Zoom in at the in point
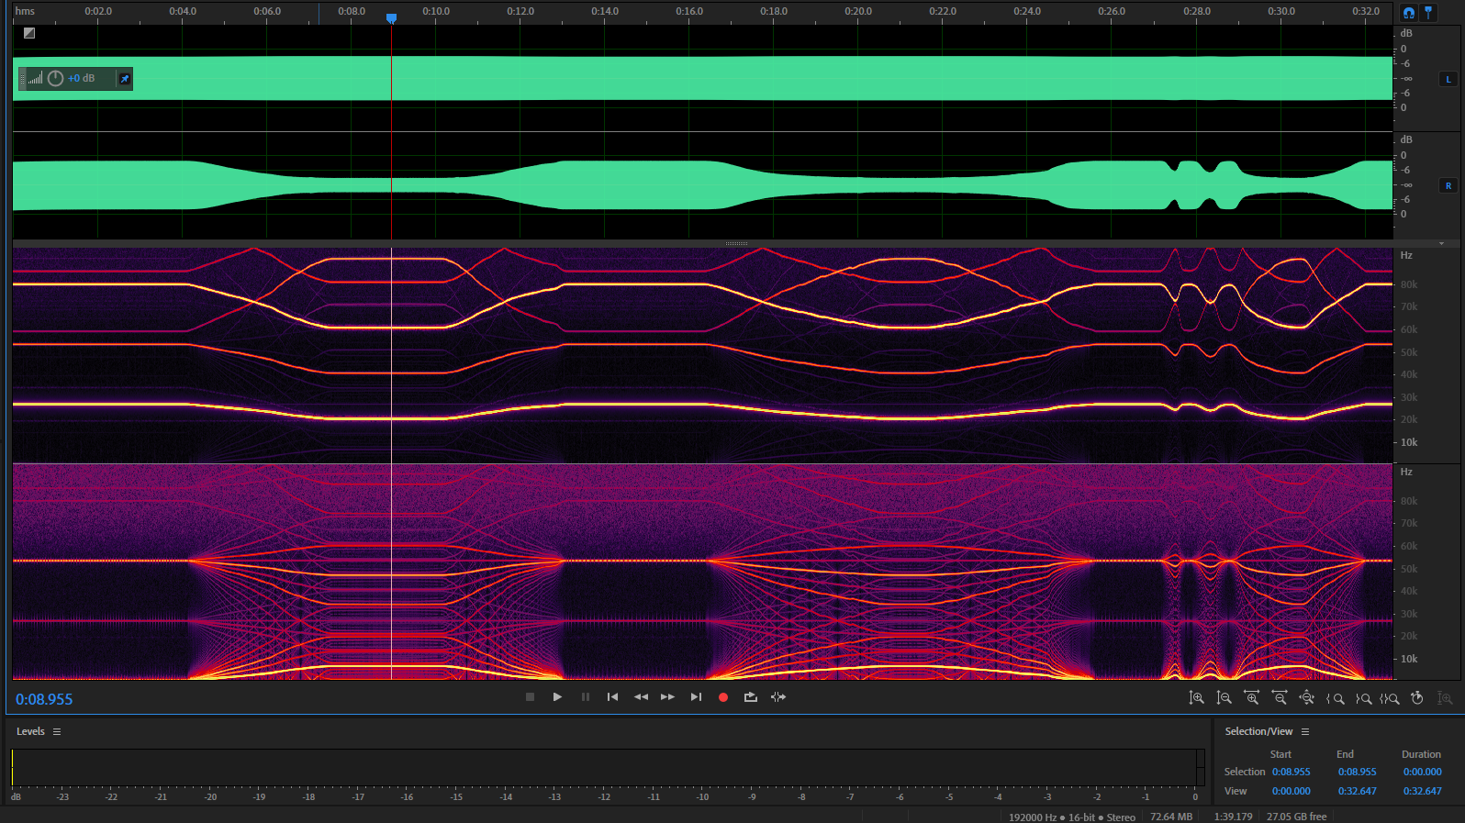Image resolution: width=1465 pixels, height=823 pixels. (x=1336, y=698)
